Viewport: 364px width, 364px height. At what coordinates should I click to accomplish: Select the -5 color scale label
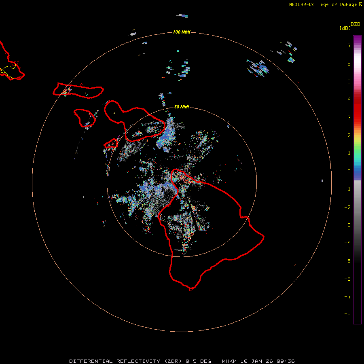point(347,261)
